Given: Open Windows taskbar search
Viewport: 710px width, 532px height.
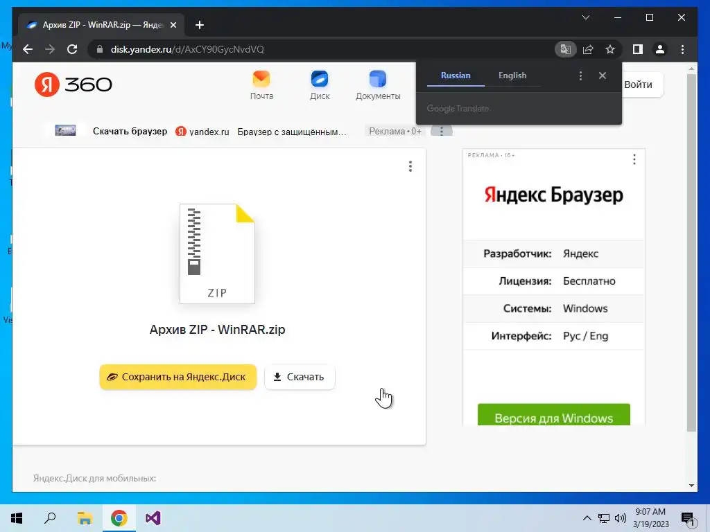Looking at the screenshot, I should pyautogui.click(x=50, y=518).
